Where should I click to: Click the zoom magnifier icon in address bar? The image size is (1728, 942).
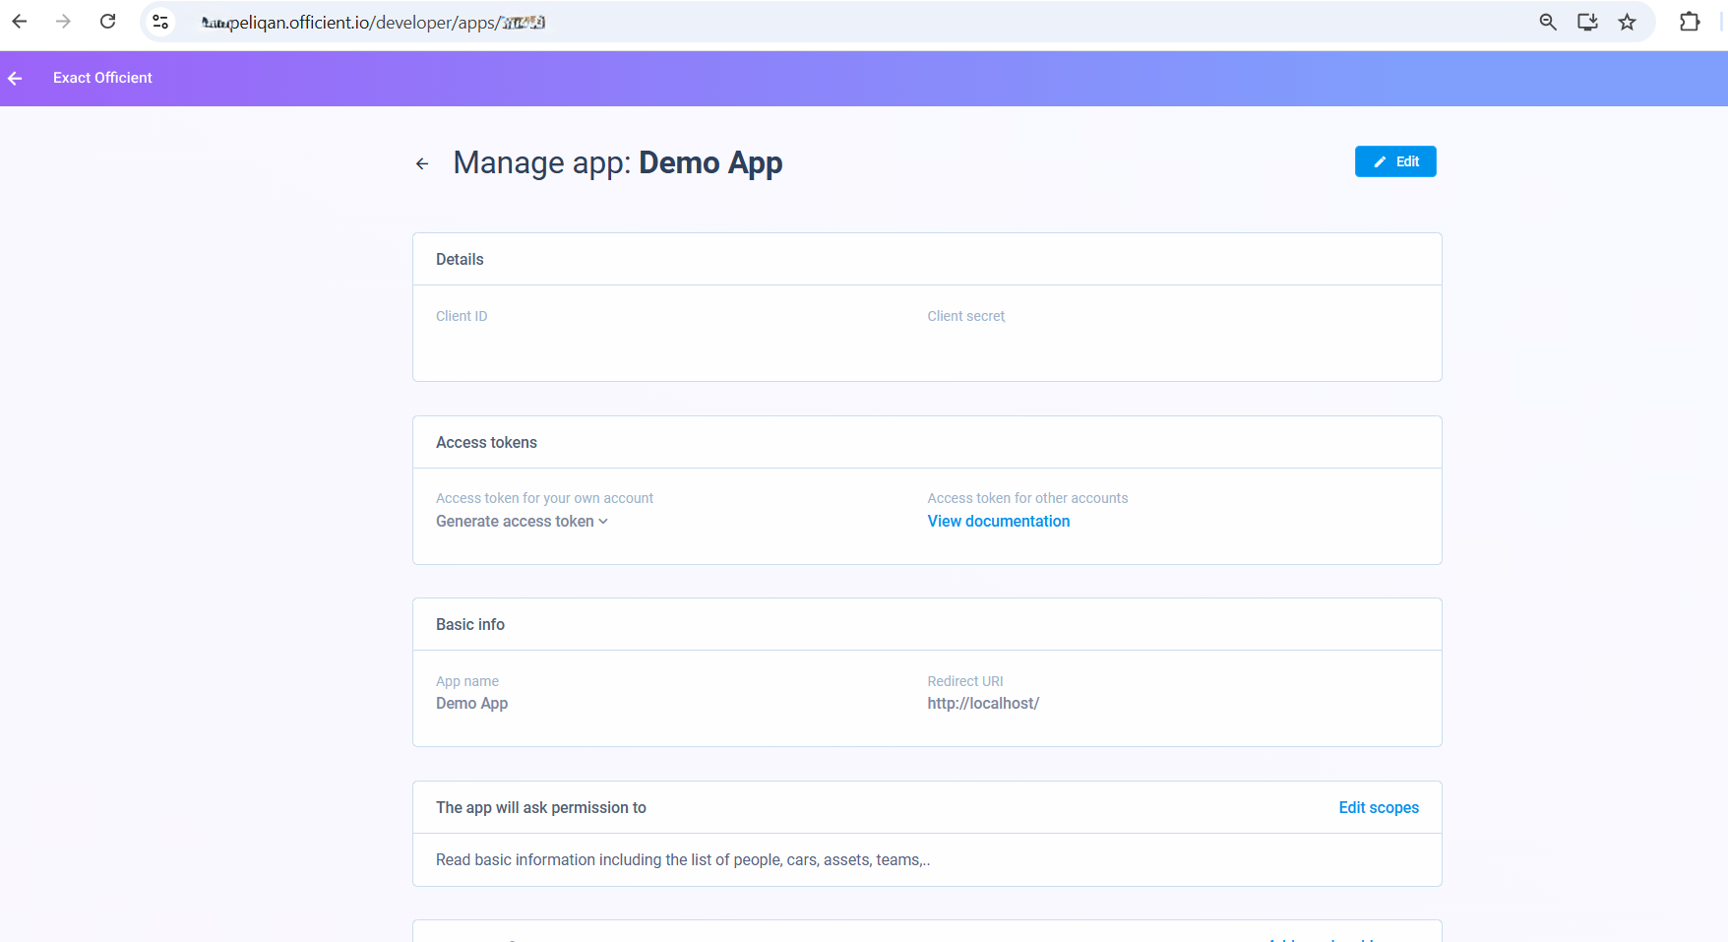point(1548,22)
